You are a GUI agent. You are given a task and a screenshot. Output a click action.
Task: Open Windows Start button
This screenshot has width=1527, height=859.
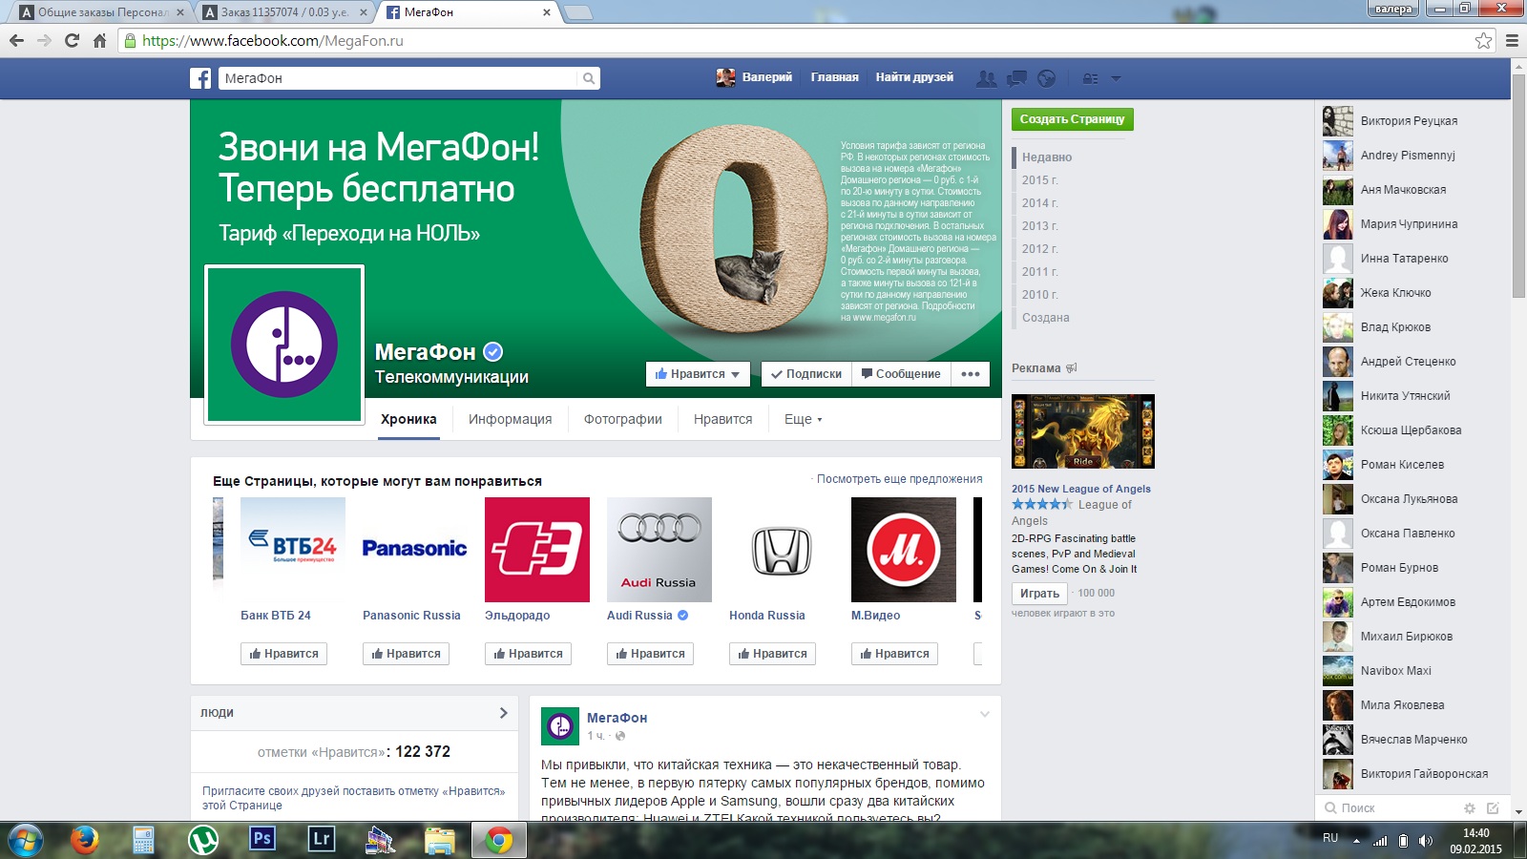pyautogui.click(x=26, y=840)
